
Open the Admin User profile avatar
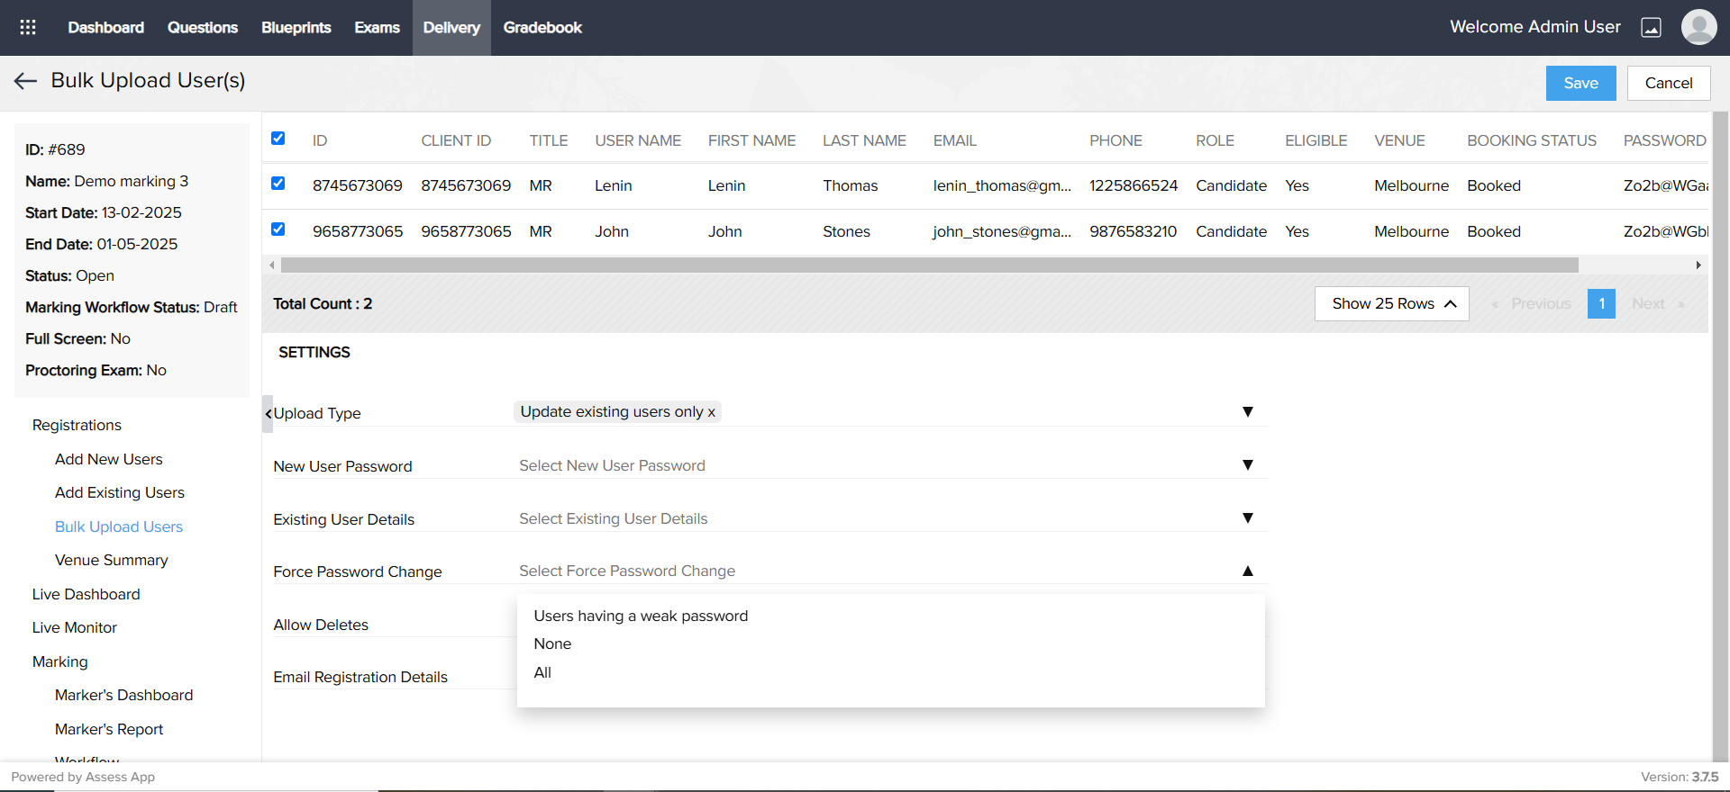click(1698, 27)
